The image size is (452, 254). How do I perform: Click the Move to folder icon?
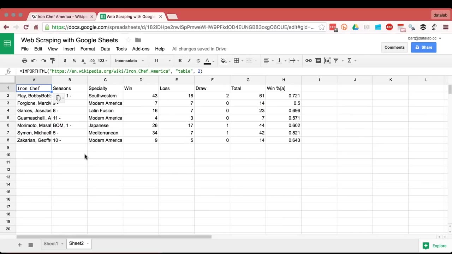(138, 40)
